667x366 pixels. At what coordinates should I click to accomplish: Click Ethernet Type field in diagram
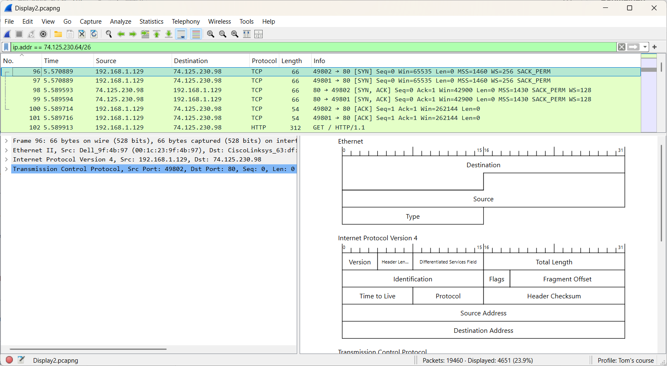coord(413,216)
